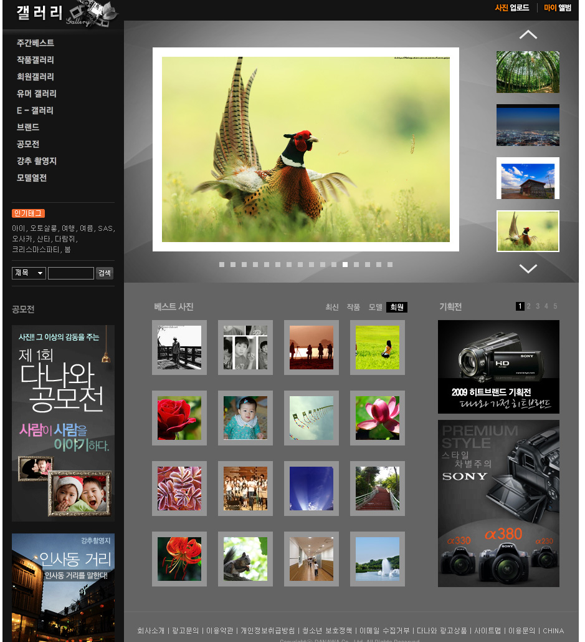Open the kites in sky thumbnail
The width and height of the screenshot is (585, 642).
pos(312,418)
